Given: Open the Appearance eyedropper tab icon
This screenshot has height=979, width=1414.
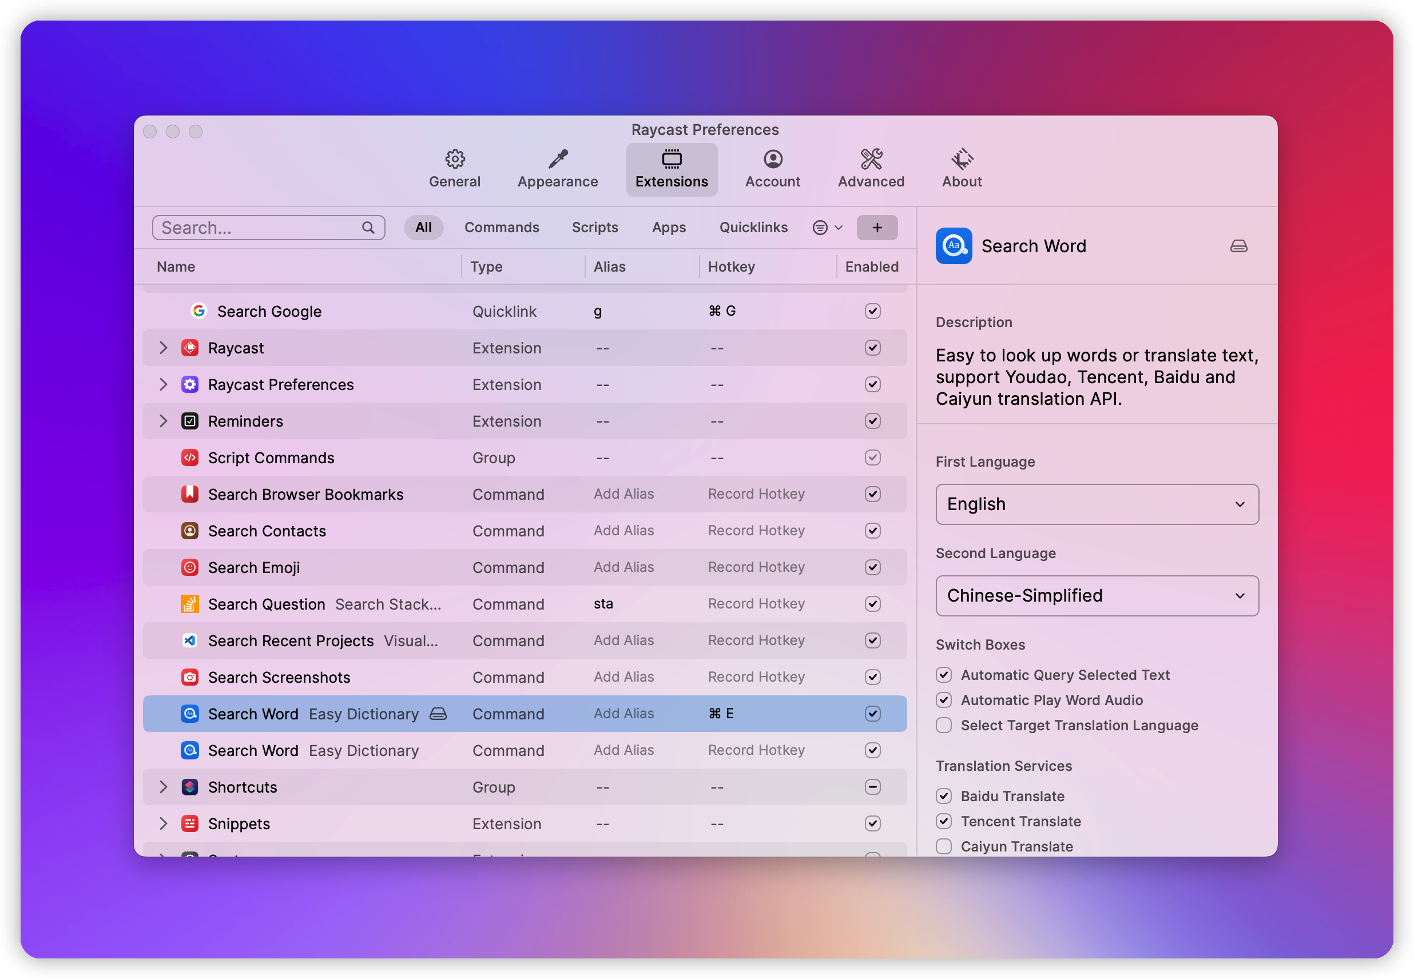Looking at the screenshot, I should (558, 160).
